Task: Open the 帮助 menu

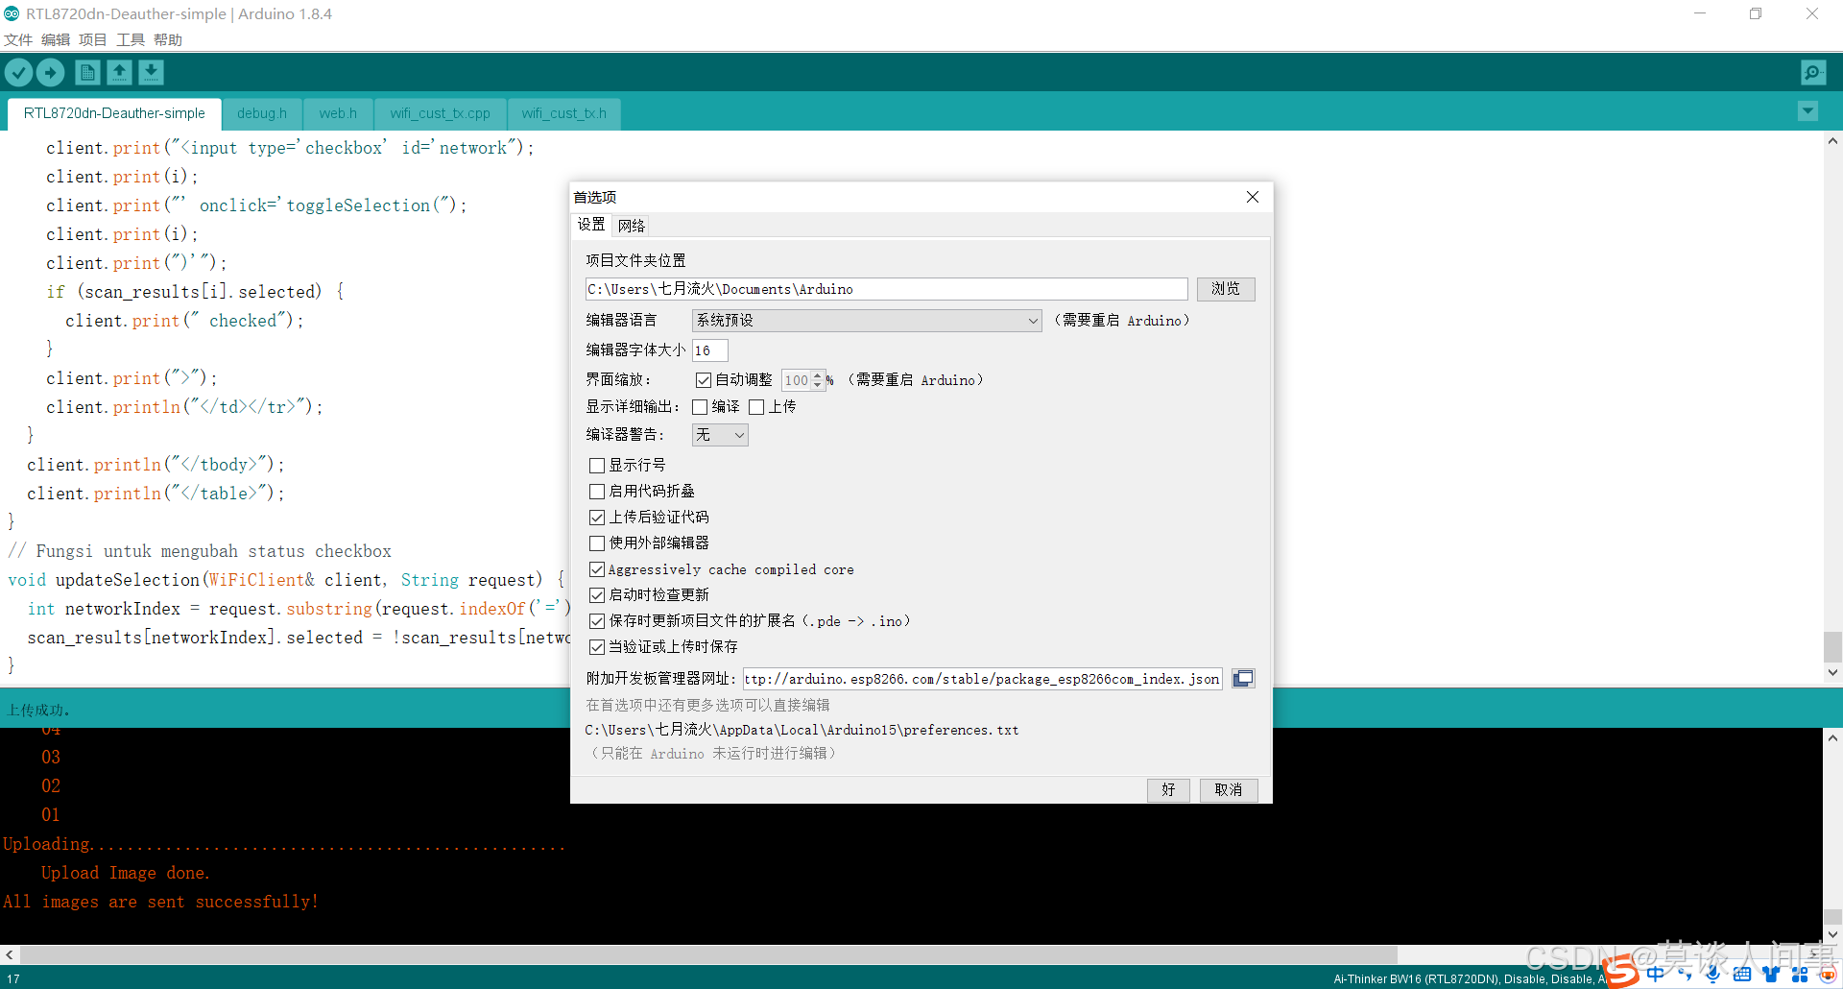Action: tap(168, 39)
